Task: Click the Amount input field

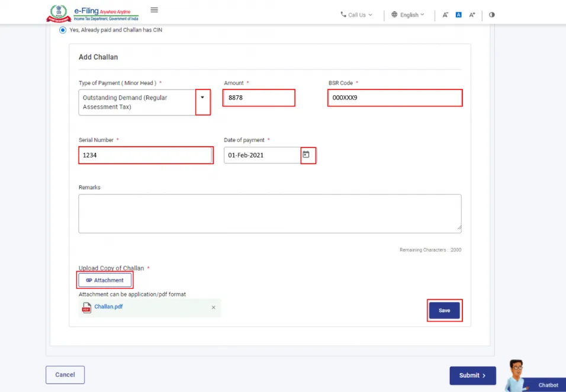Action: [x=259, y=98]
